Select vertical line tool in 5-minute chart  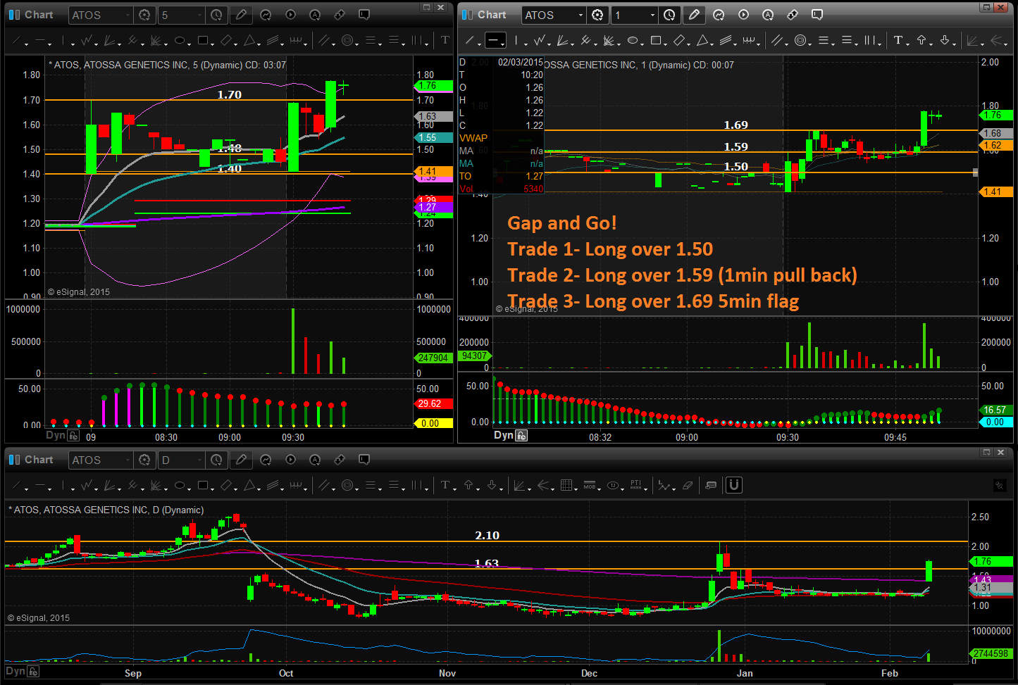(x=63, y=41)
